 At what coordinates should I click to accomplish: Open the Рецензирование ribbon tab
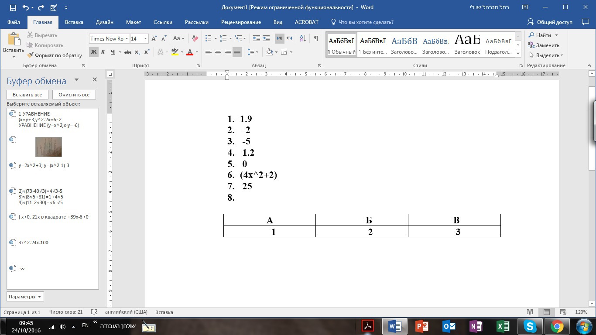coord(241,22)
